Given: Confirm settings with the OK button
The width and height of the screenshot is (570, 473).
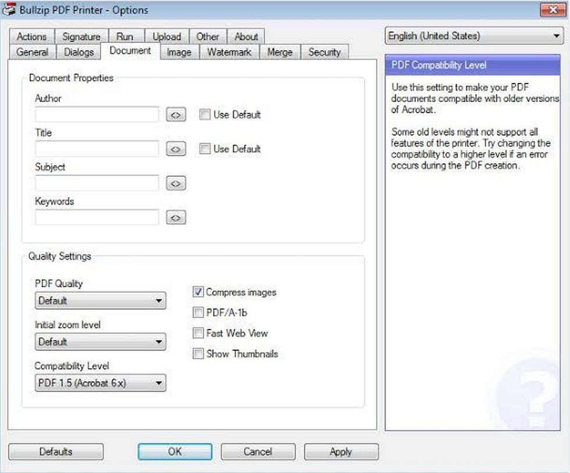Looking at the screenshot, I should pos(175,451).
